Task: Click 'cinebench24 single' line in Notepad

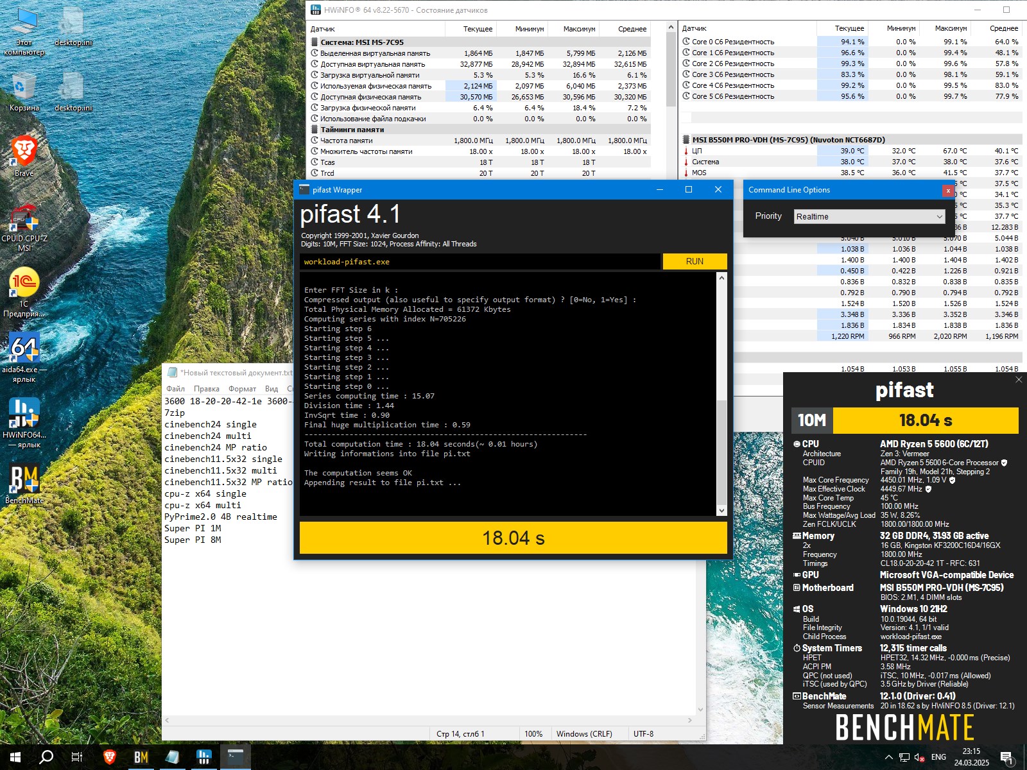Action: point(211,425)
